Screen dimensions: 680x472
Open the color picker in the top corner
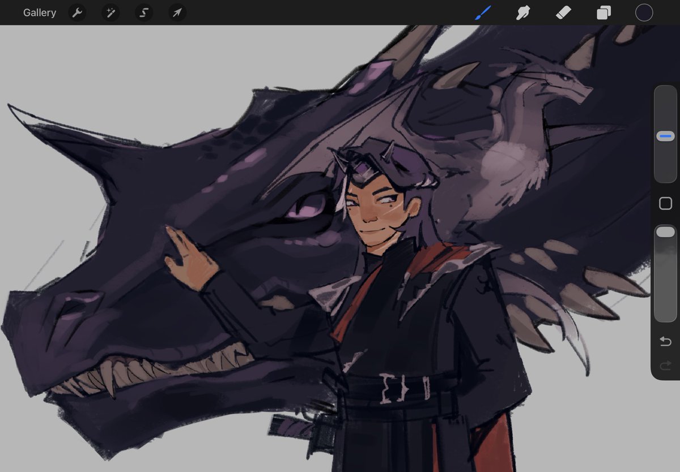pos(644,12)
